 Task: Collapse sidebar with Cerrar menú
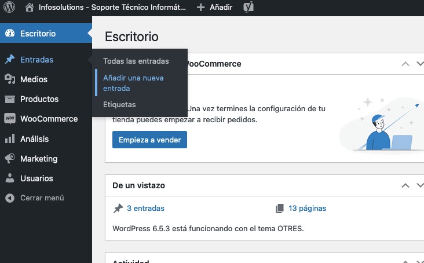(42, 198)
